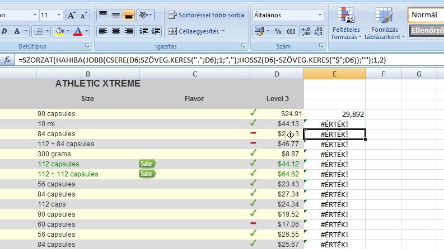Open the Szám dialog launcher
The image size is (444, 249).
click(x=321, y=46)
